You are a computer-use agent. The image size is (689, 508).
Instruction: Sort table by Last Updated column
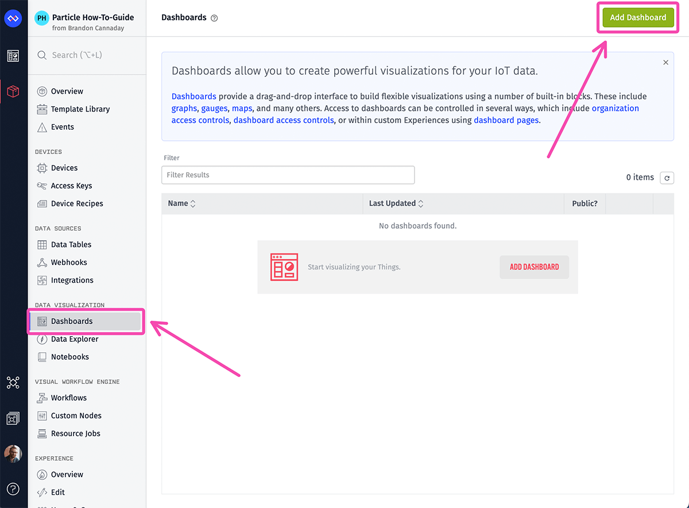396,203
